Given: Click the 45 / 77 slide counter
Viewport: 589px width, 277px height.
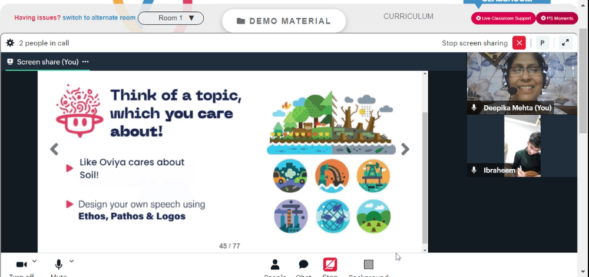Looking at the screenshot, I should point(230,246).
